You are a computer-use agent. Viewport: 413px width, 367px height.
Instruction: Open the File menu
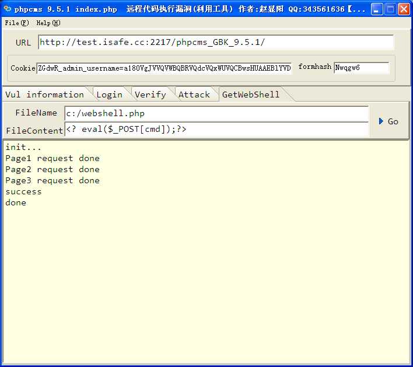pyautogui.click(x=17, y=23)
